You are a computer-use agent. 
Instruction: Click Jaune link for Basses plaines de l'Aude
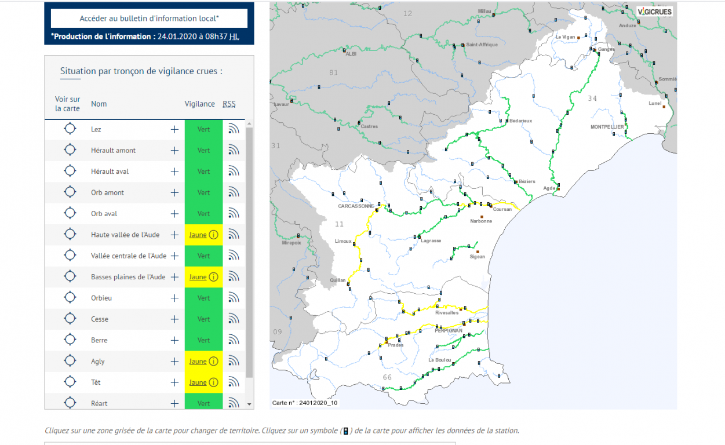tap(198, 277)
